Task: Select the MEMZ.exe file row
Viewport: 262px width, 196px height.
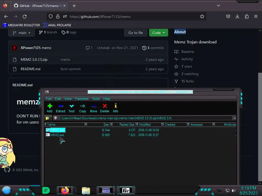Action: click(140, 135)
